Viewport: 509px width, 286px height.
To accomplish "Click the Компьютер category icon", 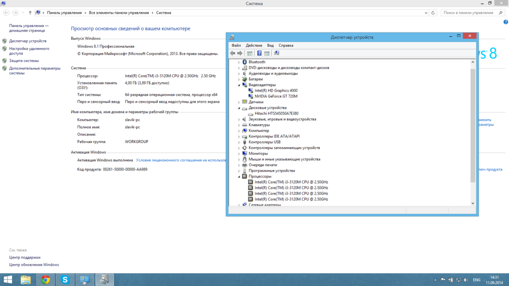I will point(245,130).
